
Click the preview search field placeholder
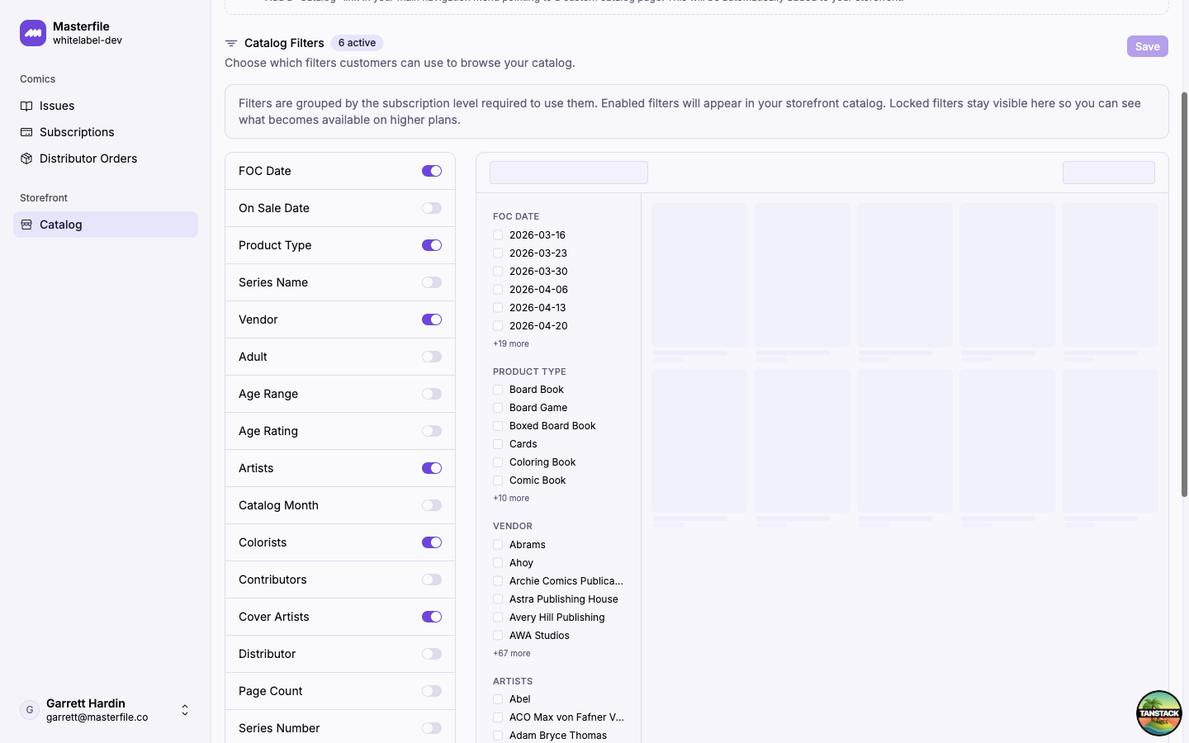point(569,173)
